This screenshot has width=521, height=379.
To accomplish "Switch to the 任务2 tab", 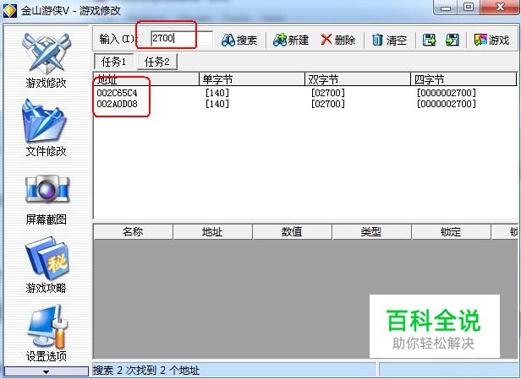I will [x=157, y=62].
